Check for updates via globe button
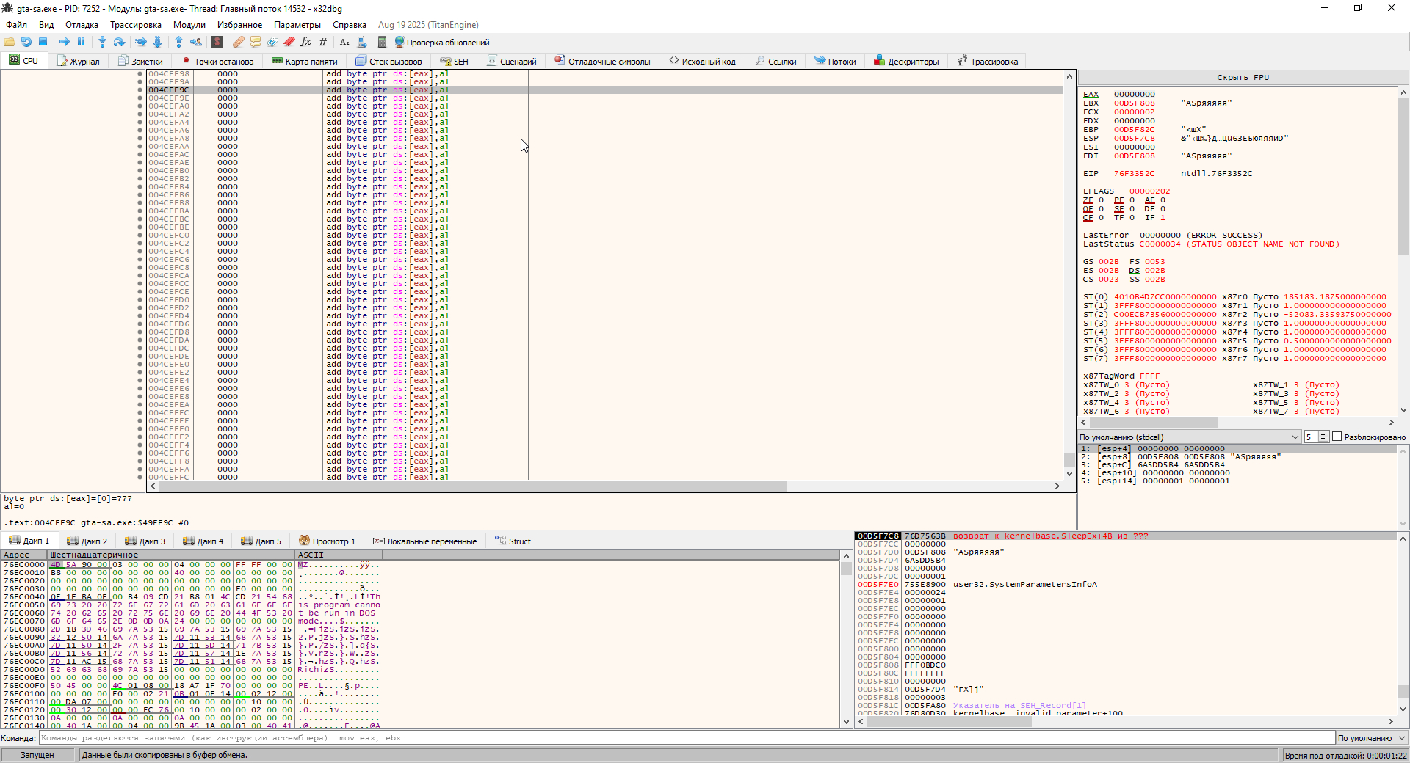 pos(442,42)
